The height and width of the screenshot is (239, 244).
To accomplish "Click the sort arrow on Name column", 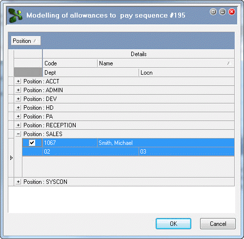I will pyautogui.click(x=229, y=63).
